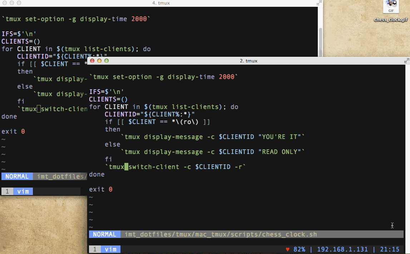Minimize "2. tmux" window with yellow button
410x254 pixels.
99,61
